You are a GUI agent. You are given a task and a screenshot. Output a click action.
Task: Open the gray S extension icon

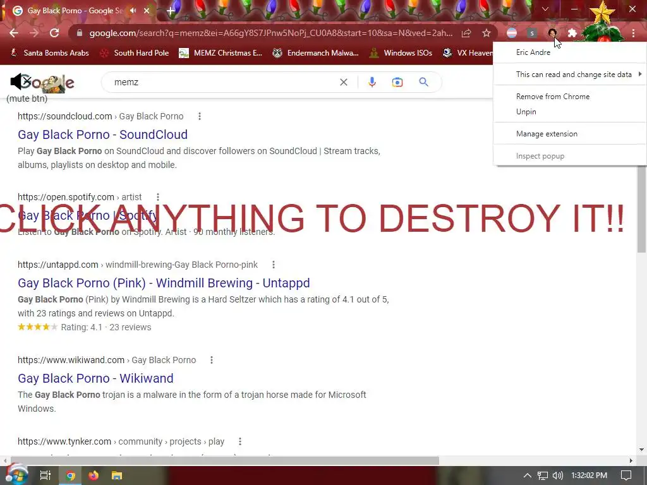[x=532, y=33]
